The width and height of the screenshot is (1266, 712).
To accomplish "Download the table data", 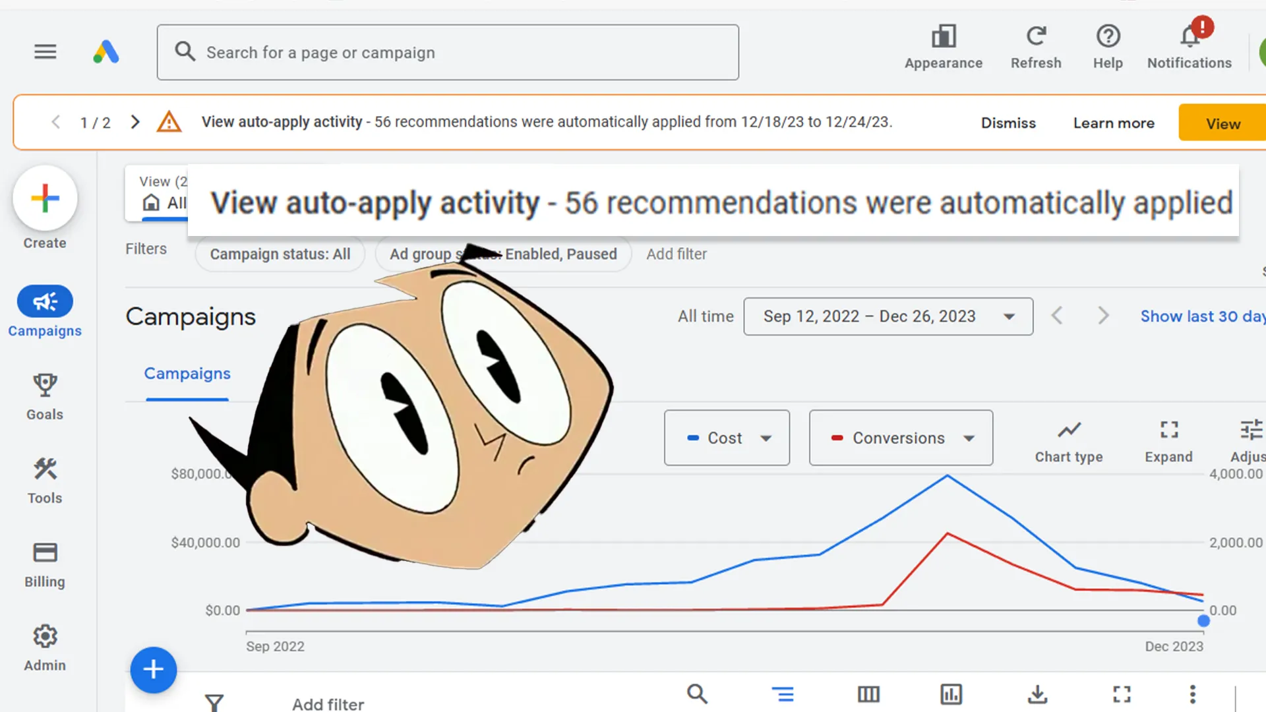I will tap(1037, 694).
